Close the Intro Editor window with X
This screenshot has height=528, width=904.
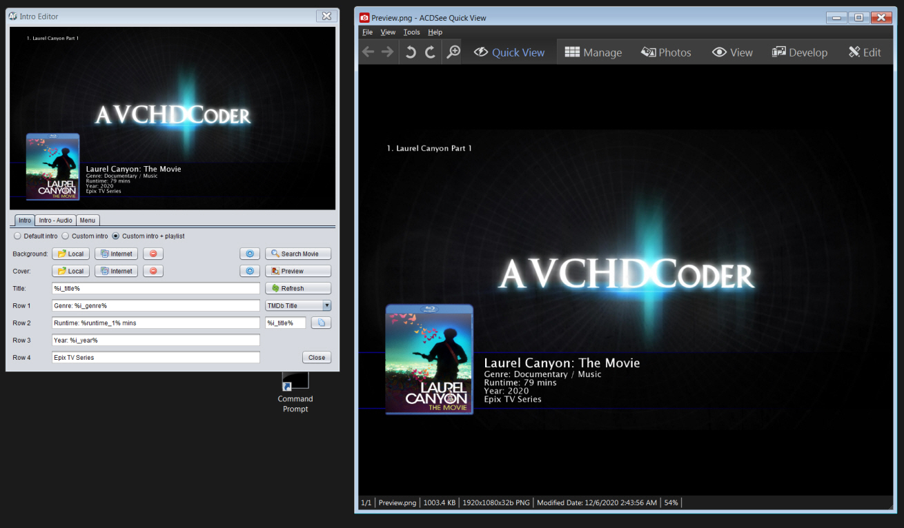[x=326, y=16]
